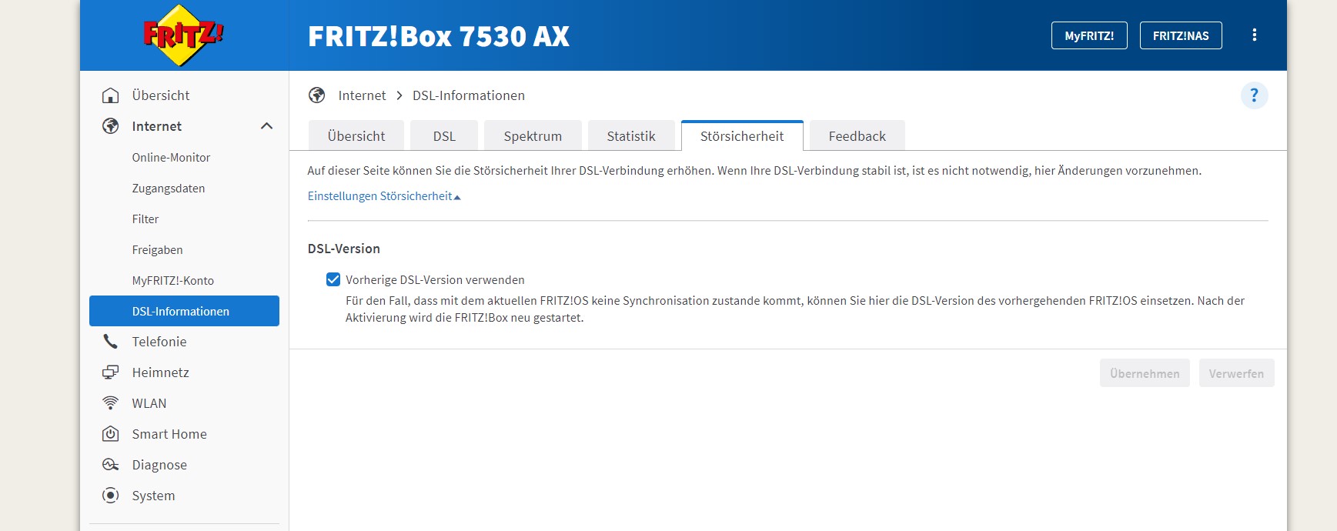1337x531 pixels.
Task: Collapse Einstellungen Störsicherheit section
Action: coord(384,196)
